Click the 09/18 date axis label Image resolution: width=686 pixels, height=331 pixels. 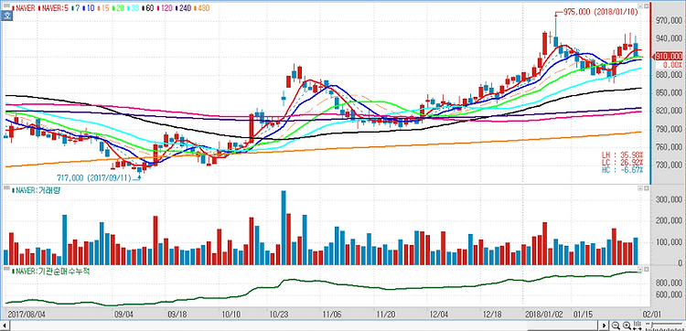click(177, 315)
